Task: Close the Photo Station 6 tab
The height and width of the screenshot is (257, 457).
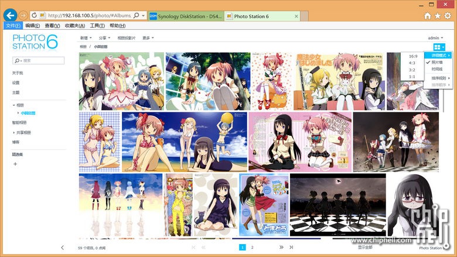Action: [296, 16]
